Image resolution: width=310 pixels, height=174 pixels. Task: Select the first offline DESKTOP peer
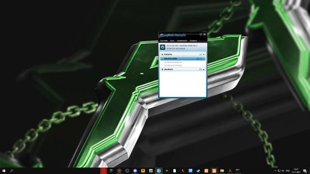click(x=173, y=62)
